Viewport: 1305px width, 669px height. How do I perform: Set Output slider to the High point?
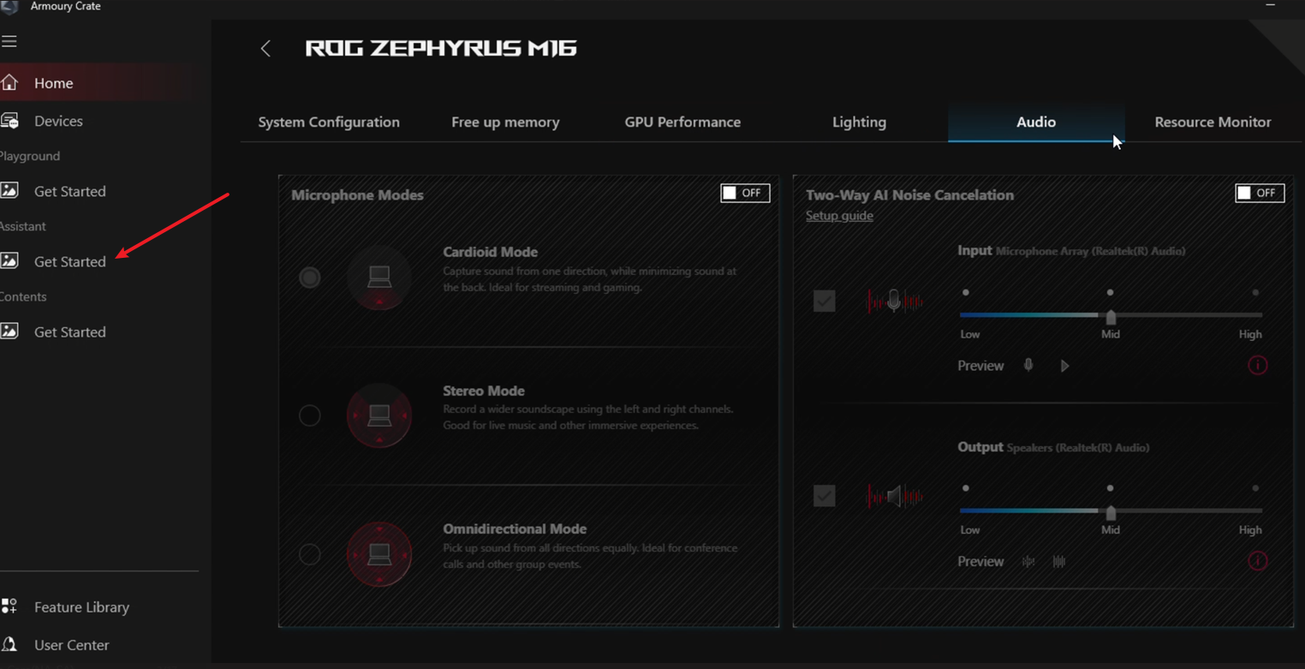1255,488
